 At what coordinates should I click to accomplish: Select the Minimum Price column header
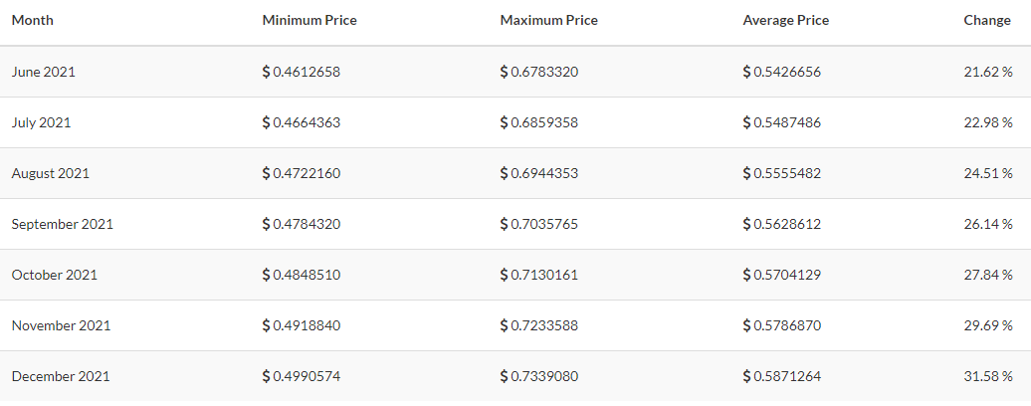(x=309, y=20)
